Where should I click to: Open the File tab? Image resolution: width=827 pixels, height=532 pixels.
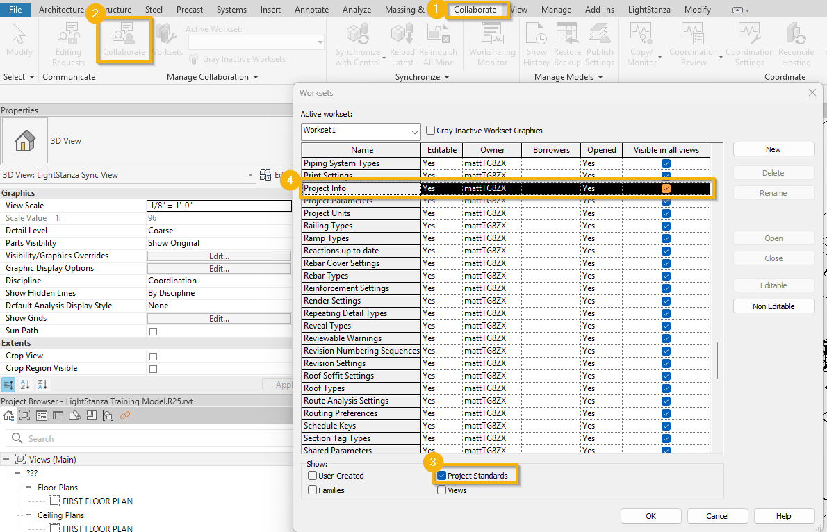(x=15, y=10)
